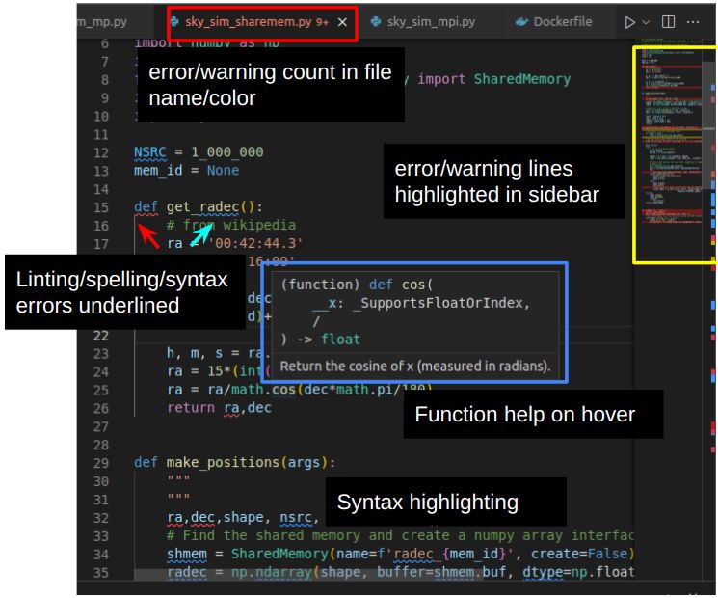Viewport: 718px width, 598px height.
Task: Click the horizontal scrollbar at the bottom
Action: 308,575
